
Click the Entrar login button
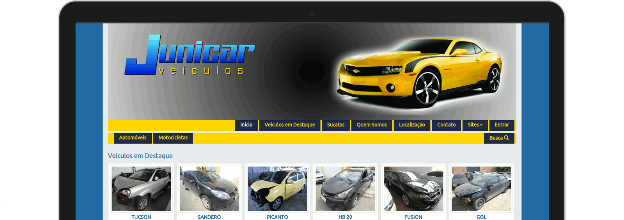(x=502, y=125)
